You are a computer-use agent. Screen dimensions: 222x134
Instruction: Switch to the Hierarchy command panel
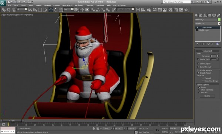205,15
